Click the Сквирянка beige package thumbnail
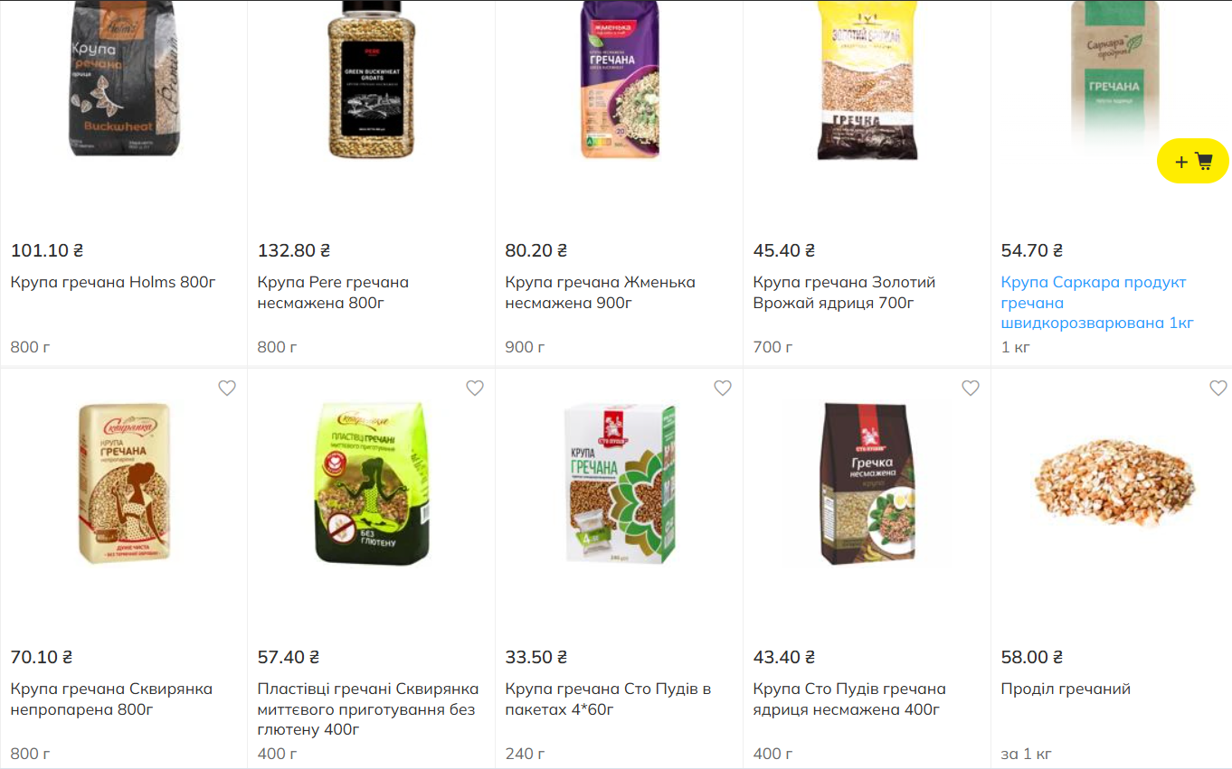The image size is (1232, 769). 124,483
